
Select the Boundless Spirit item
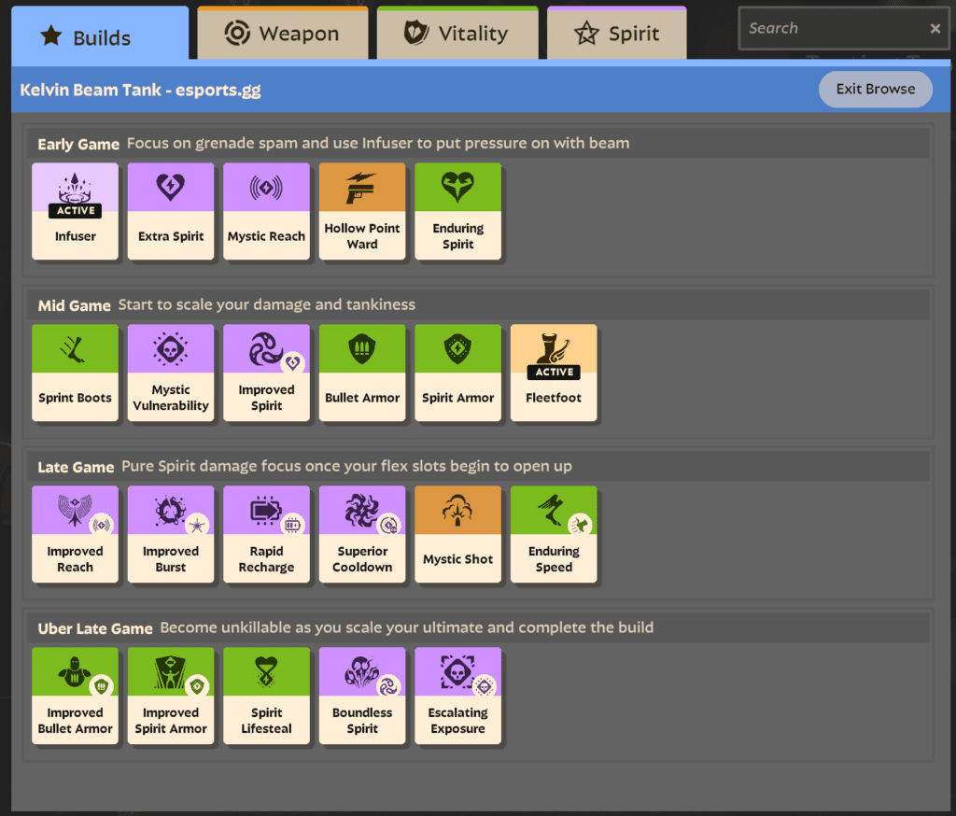[x=362, y=695]
